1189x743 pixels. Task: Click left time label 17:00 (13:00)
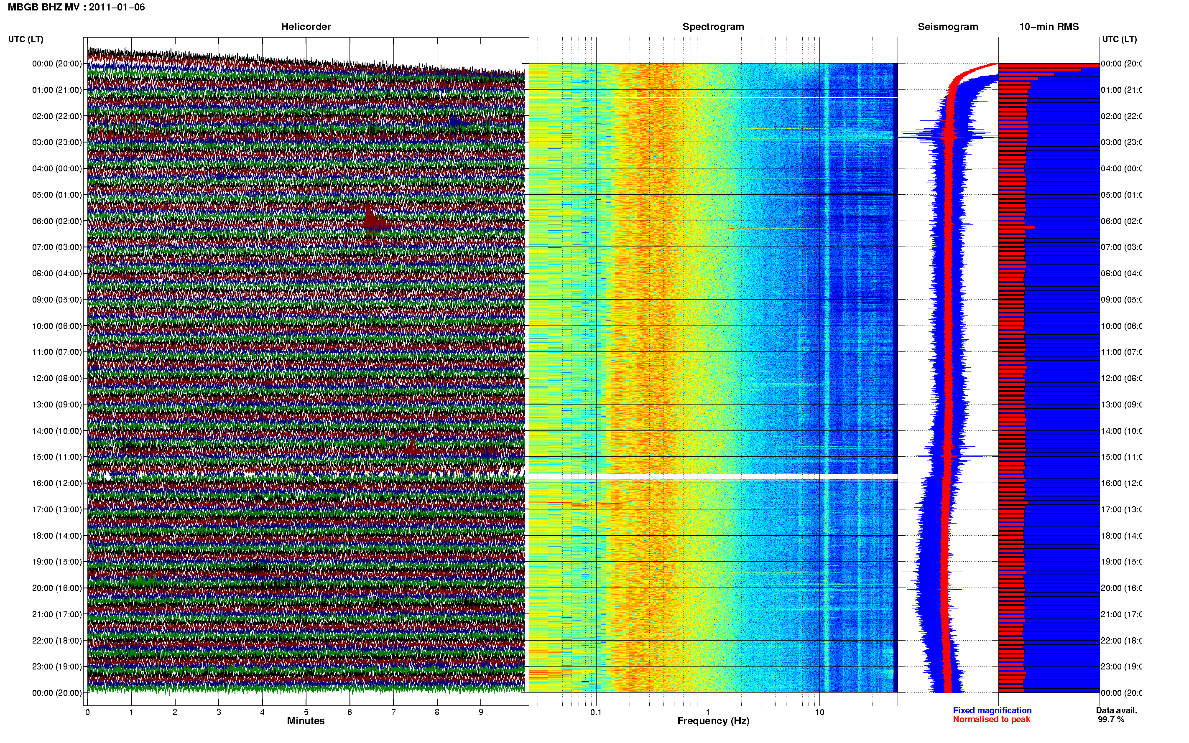tap(57, 509)
